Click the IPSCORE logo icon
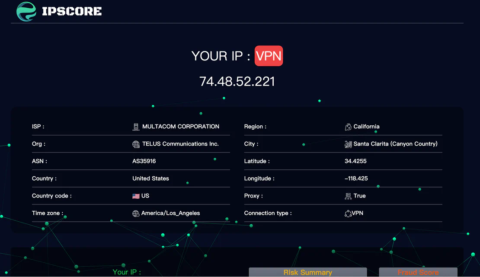Viewport: 480px width, 277px height. pos(26,12)
